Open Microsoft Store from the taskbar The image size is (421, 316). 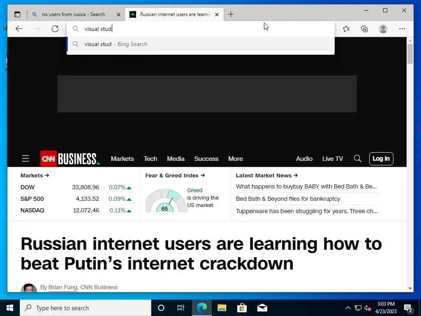[242, 308]
